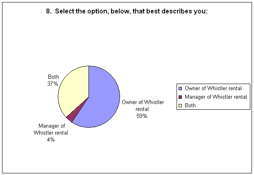Click the 59% value on the Owner label
Viewport: 254px width, 175px height.
coord(142,116)
